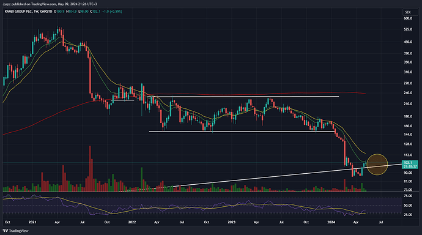The height and width of the screenshot is (235, 422).
Task: Click the 2021 label on time axis
Action: (x=32, y=222)
